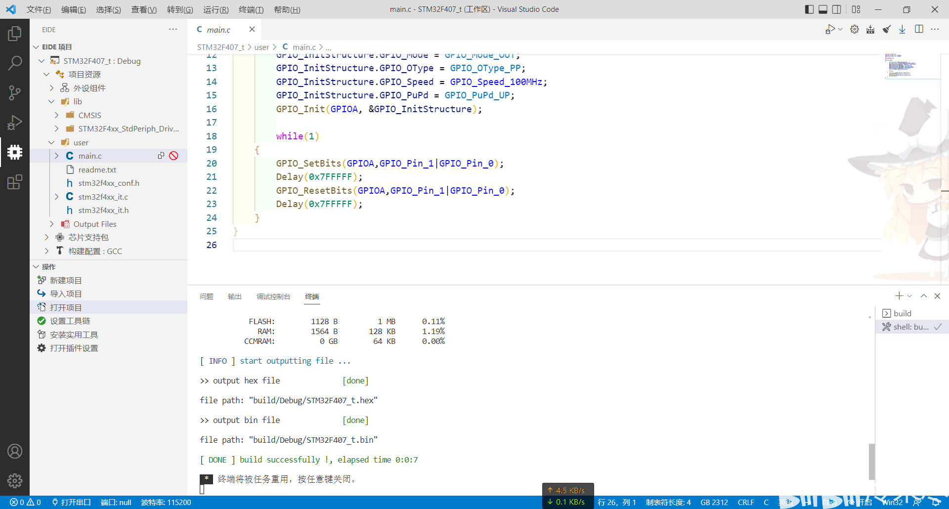
Task: Expand STM32F4xx_StdPeriph_Driver folder
Action: tap(56, 128)
